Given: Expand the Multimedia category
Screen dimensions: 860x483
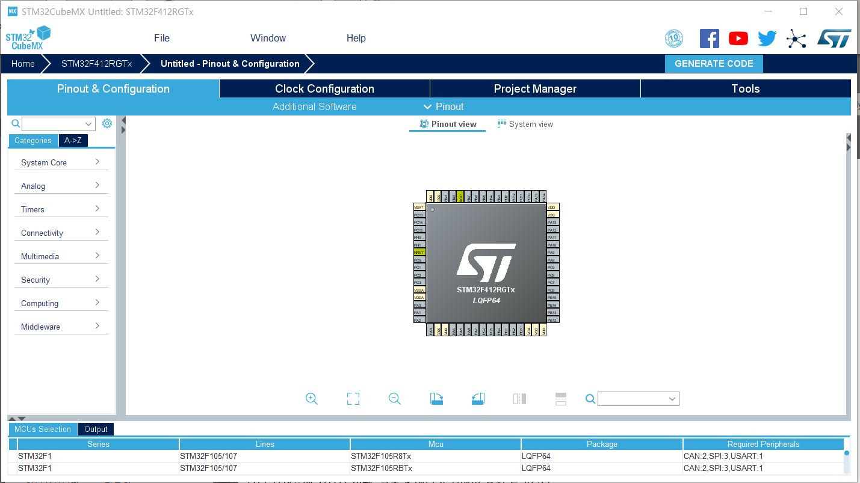Looking at the screenshot, I should tap(61, 256).
